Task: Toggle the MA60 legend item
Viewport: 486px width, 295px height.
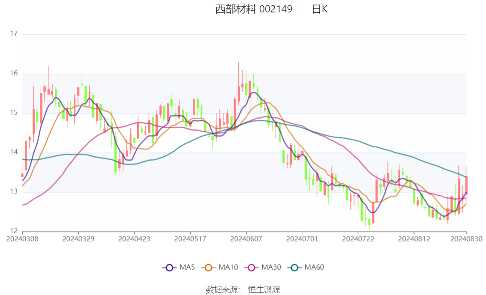Action: pyautogui.click(x=306, y=267)
